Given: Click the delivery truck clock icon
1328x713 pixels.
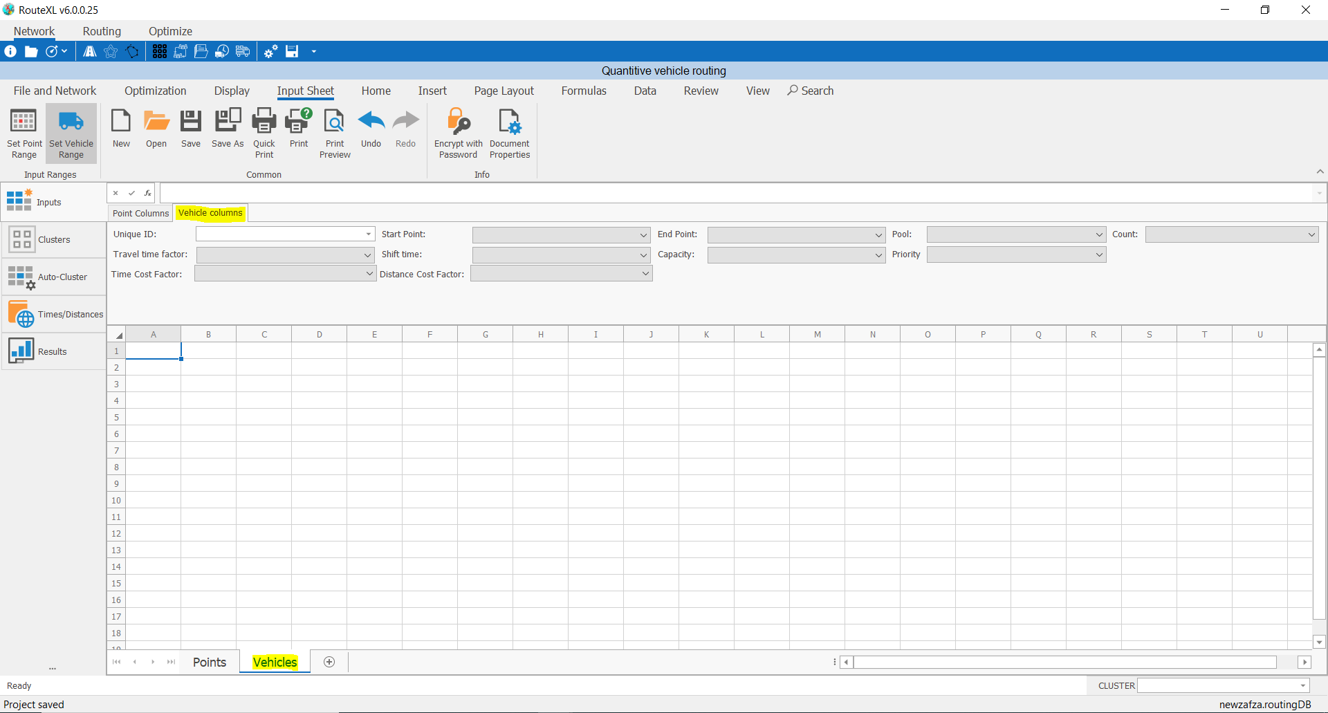Looking at the screenshot, I should click(222, 51).
